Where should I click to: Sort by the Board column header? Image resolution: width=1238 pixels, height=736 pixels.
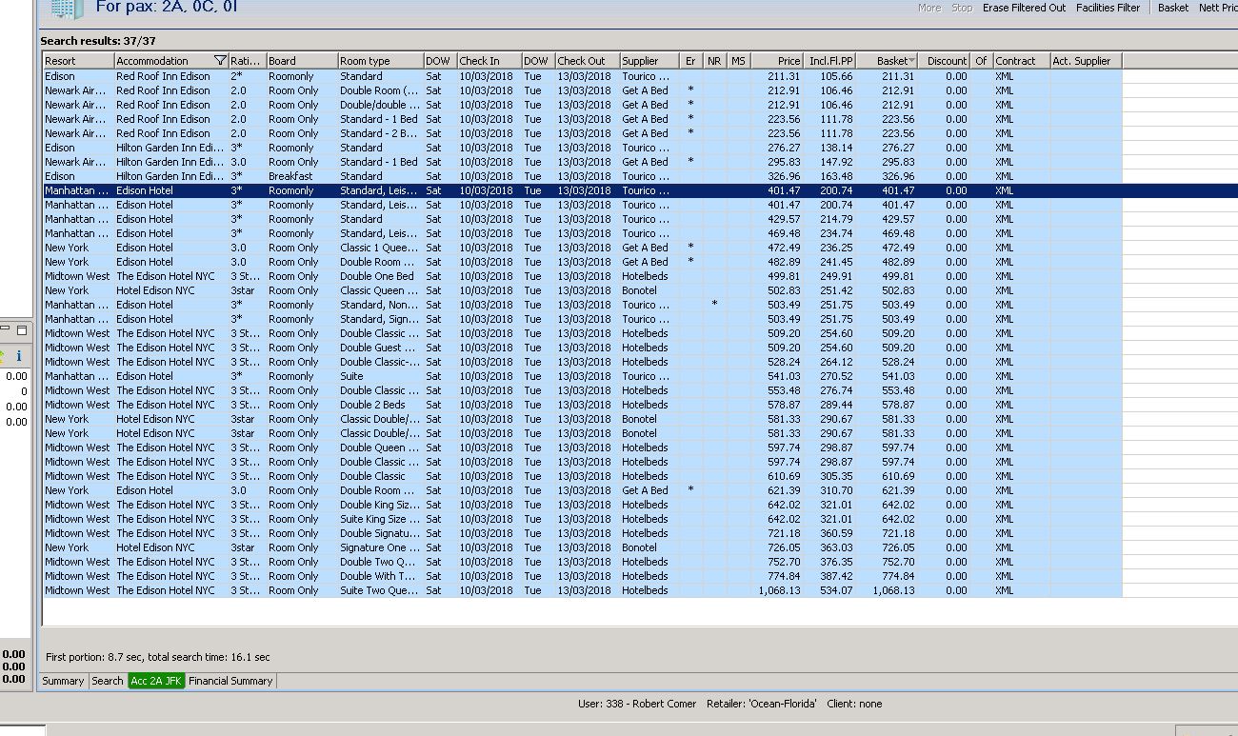302,61
